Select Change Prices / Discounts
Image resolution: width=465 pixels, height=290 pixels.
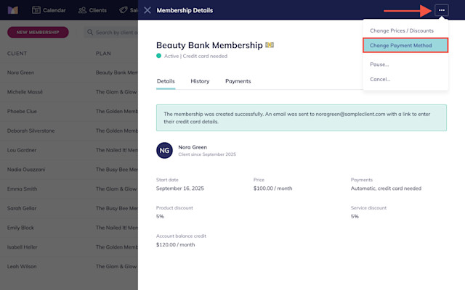click(402, 30)
